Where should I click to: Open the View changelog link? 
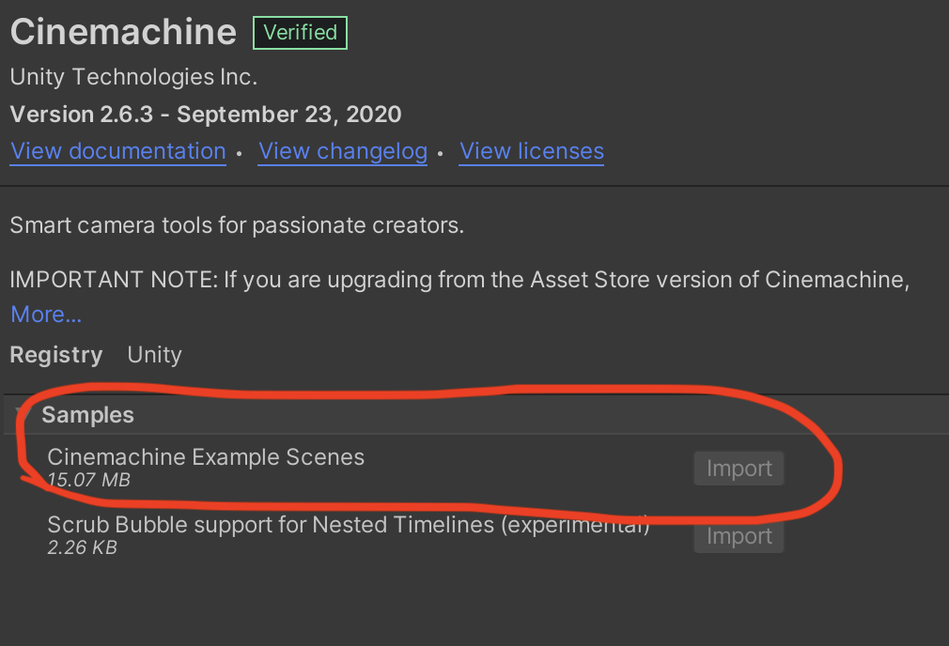click(x=343, y=151)
